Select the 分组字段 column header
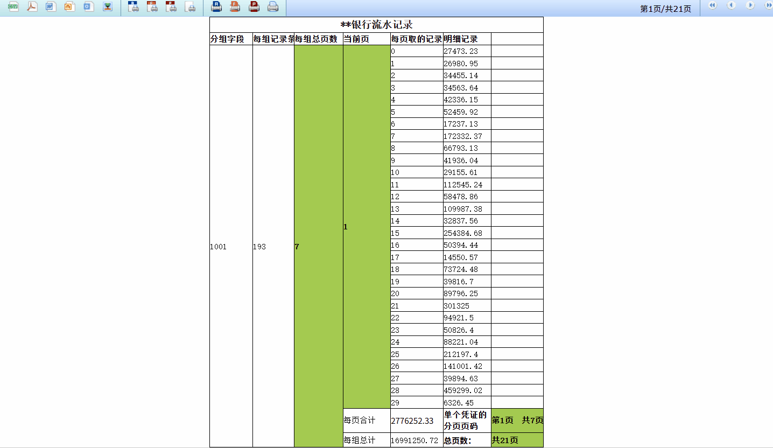The height and width of the screenshot is (448, 773). pyautogui.click(x=231, y=39)
